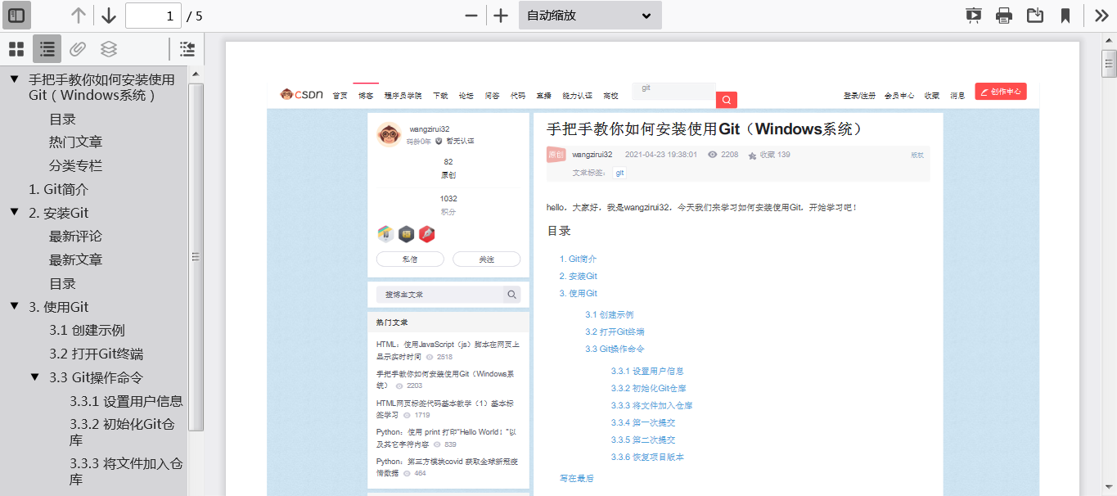Click the sidebar resize handle
The width and height of the screenshot is (1117, 496).
[x=196, y=256]
